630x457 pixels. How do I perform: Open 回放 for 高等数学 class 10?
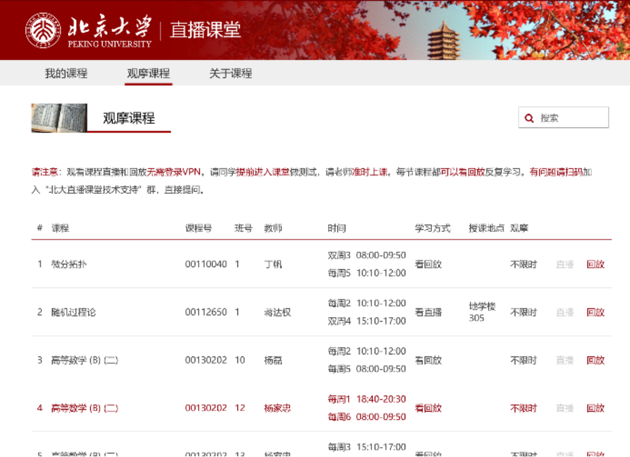pyautogui.click(x=595, y=360)
